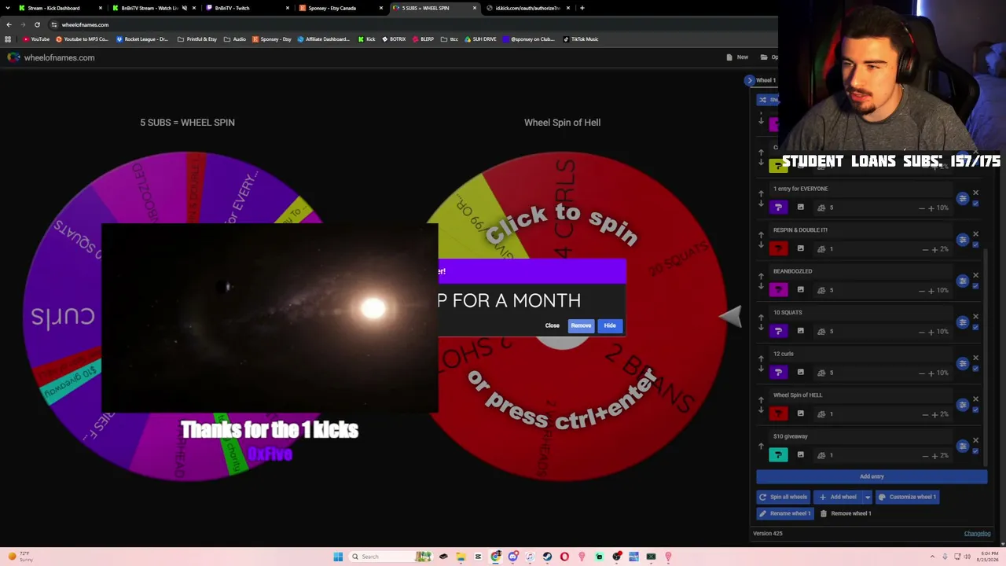1006x566 pixels.
Task: Click Spin all wheels button
Action: tap(783, 497)
